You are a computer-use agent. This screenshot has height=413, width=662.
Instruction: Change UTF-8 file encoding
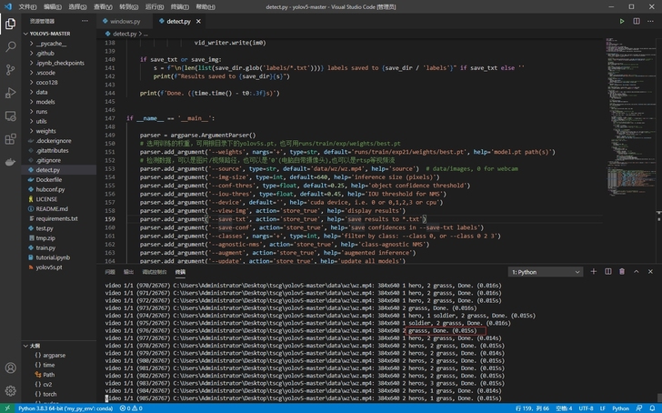point(586,408)
